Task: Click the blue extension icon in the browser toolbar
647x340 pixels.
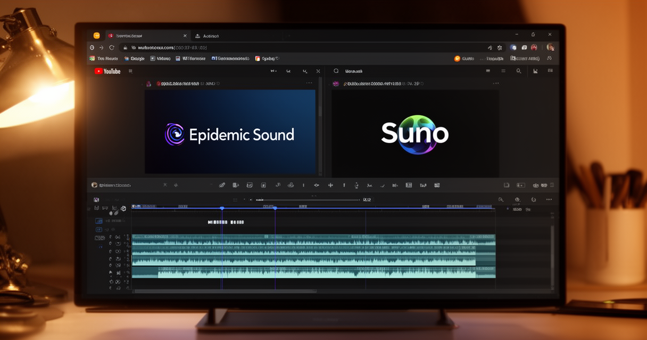Action: [513, 47]
